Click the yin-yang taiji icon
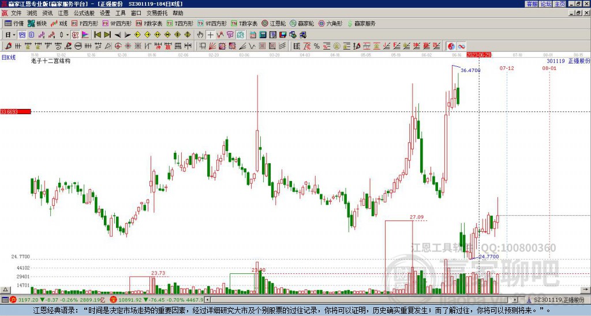The height and width of the screenshot is (316, 591). pos(451,46)
